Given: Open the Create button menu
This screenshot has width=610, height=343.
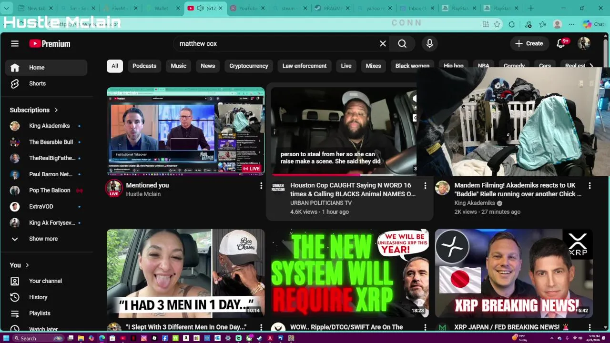Looking at the screenshot, I should click(x=529, y=43).
